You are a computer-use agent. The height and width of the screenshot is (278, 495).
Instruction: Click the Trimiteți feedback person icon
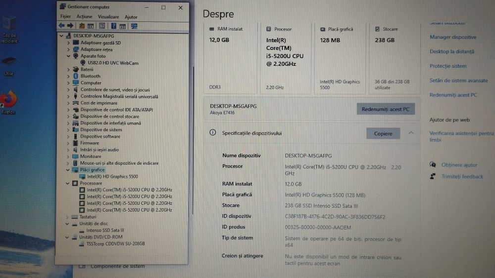[x=433, y=176]
